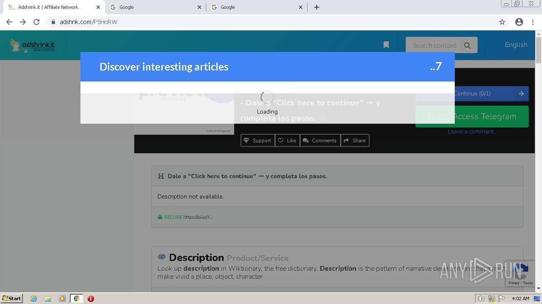Click the adshrink.it logo
This screenshot has height=304, width=542.
tap(33, 45)
